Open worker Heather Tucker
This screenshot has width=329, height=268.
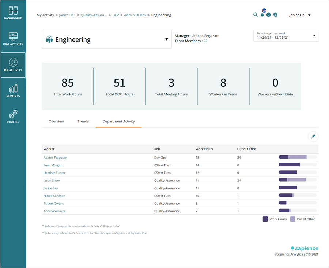point(54,173)
